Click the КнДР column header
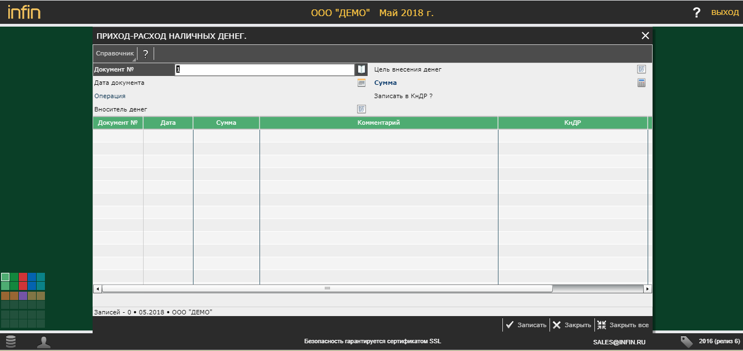The width and height of the screenshot is (743, 351). (x=573, y=123)
